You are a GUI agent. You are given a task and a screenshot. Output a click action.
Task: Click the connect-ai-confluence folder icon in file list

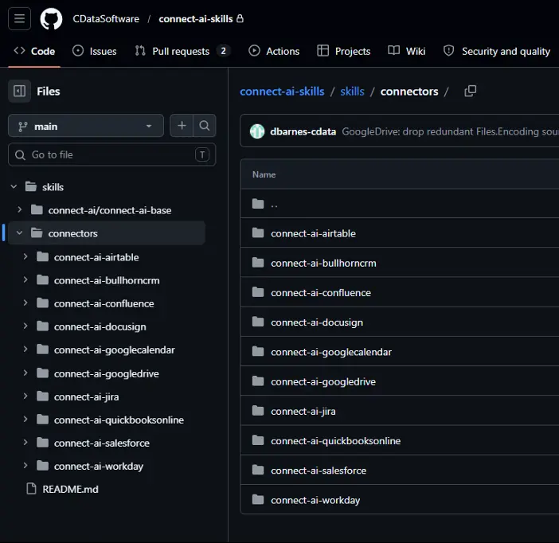tap(258, 292)
